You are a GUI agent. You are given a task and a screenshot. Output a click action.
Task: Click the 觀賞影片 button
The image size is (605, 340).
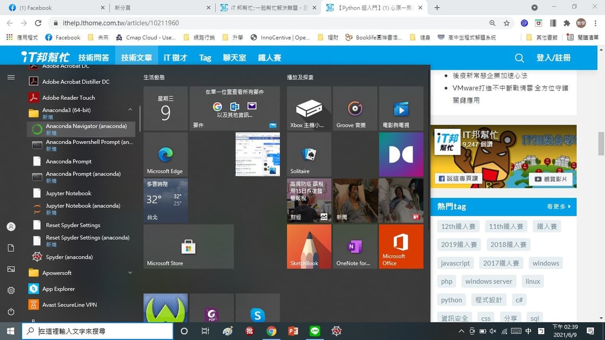(551, 179)
